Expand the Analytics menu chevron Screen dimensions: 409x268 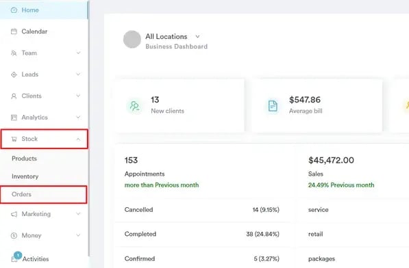pyautogui.click(x=78, y=118)
